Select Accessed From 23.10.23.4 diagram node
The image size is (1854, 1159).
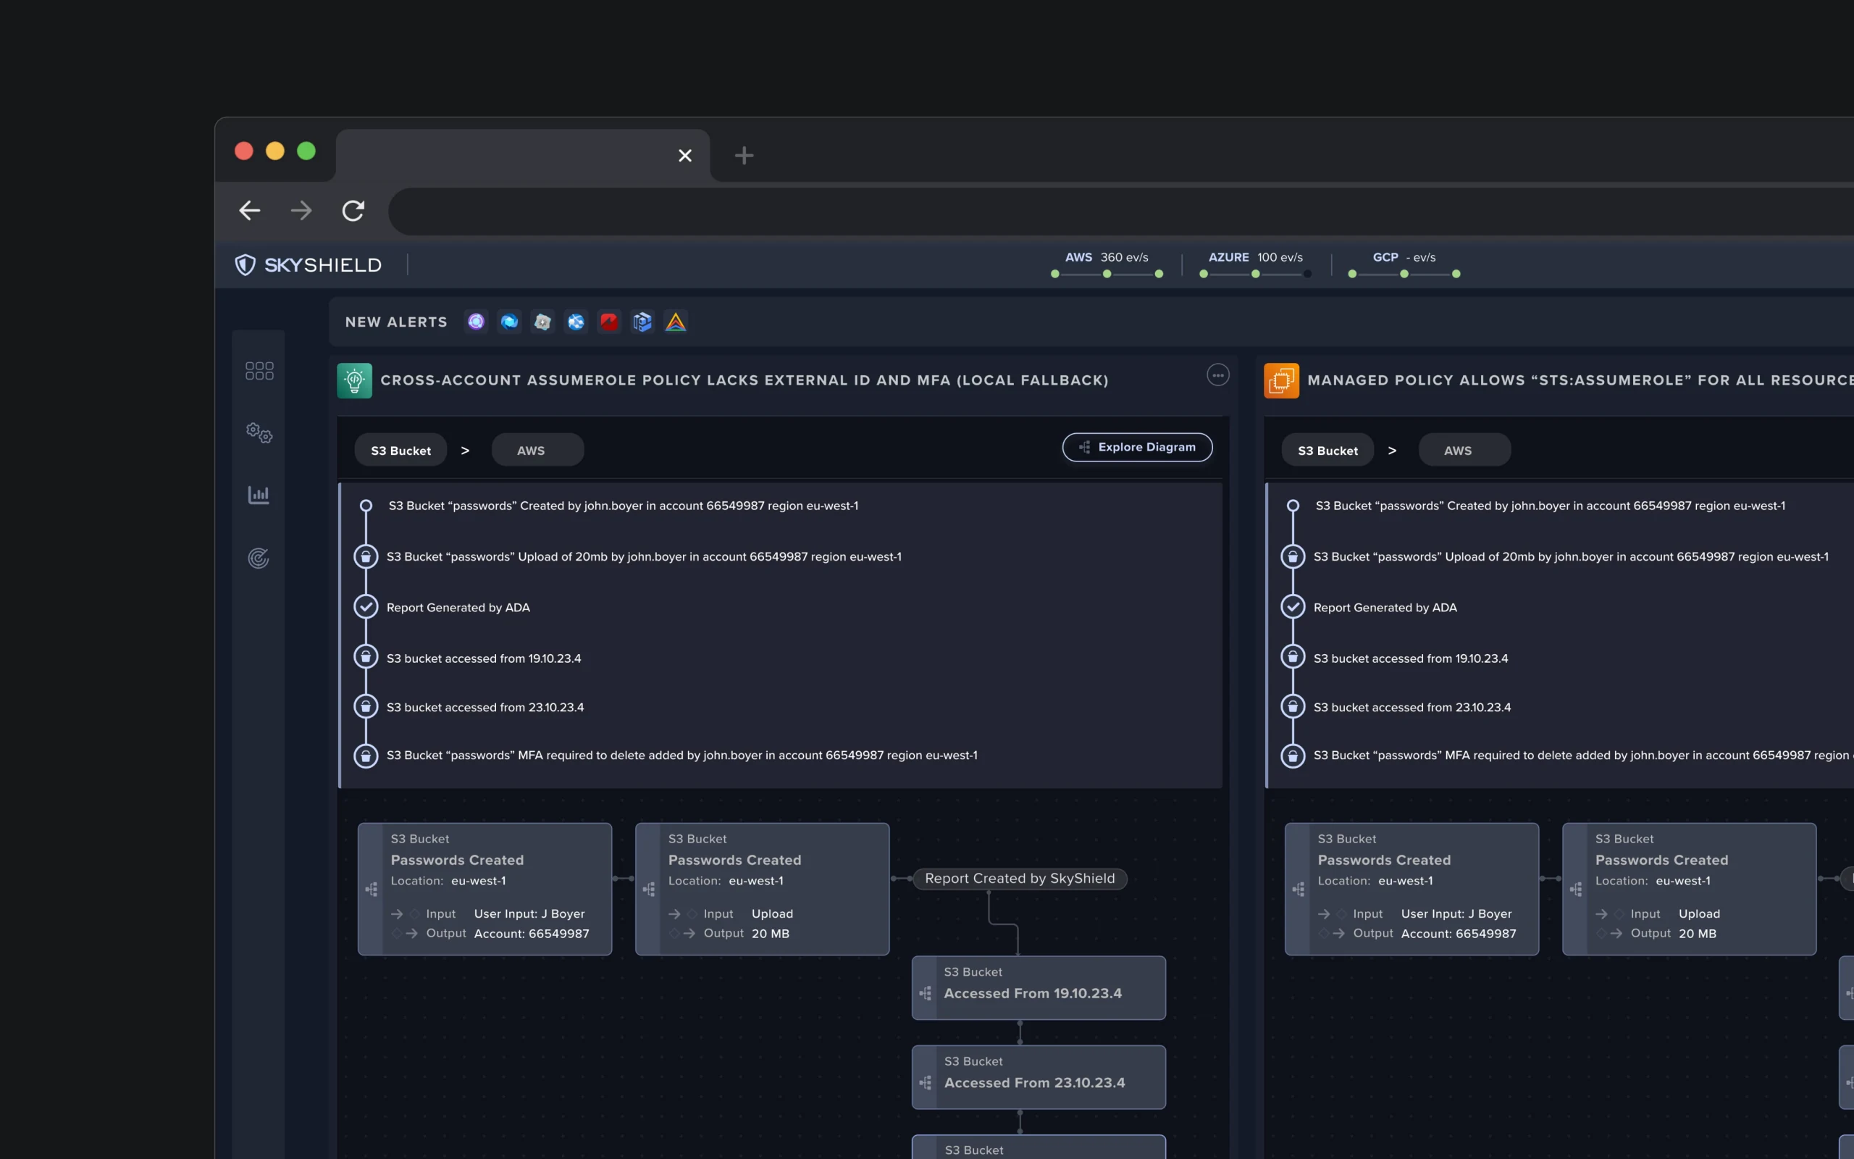[1039, 1077]
